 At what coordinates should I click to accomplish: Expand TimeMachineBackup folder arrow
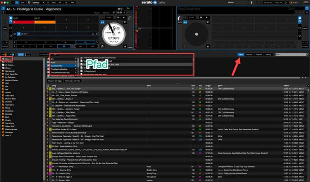76,69
